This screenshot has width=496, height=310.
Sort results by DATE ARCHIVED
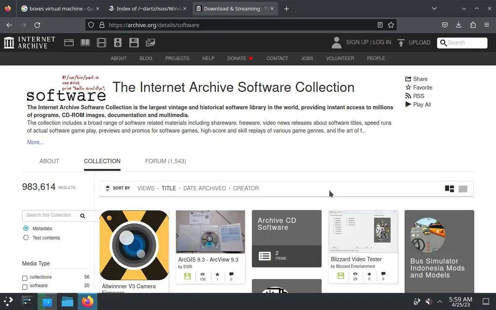pyautogui.click(x=205, y=188)
